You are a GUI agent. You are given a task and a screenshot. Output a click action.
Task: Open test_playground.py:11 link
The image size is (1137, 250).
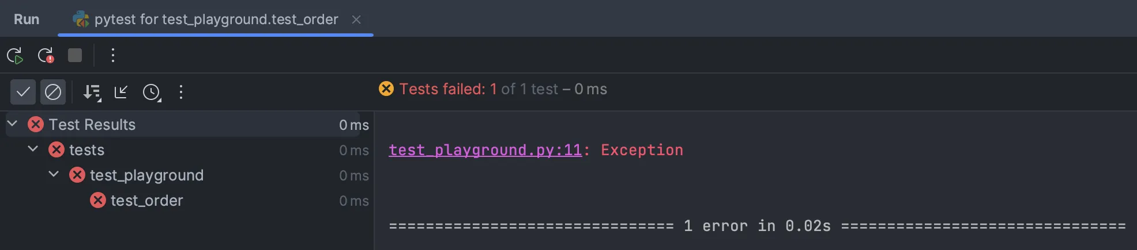[485, 150]
